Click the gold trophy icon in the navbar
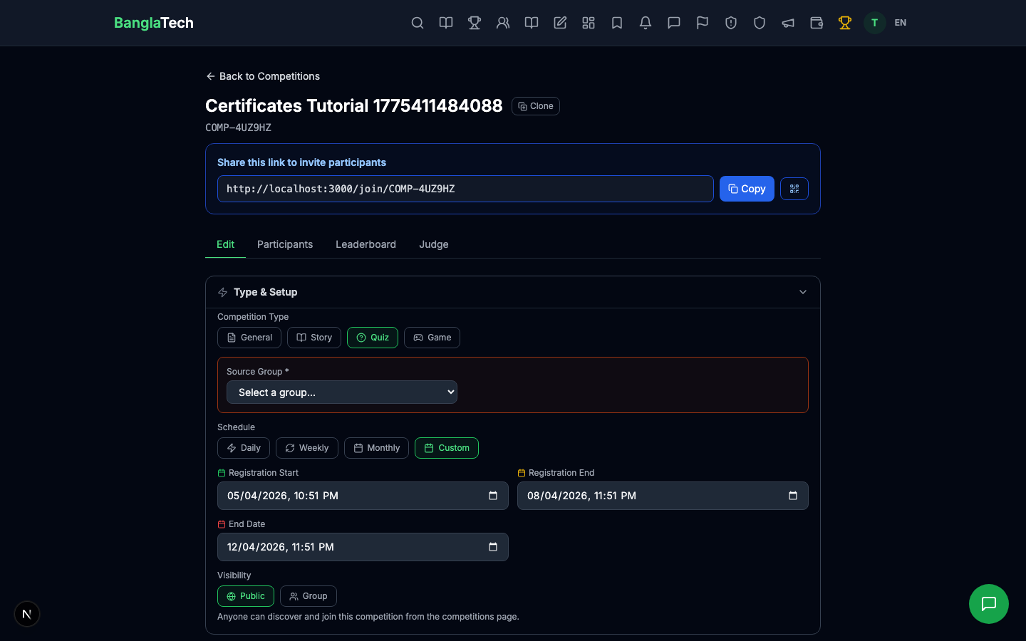 click(x=845, y=23)
